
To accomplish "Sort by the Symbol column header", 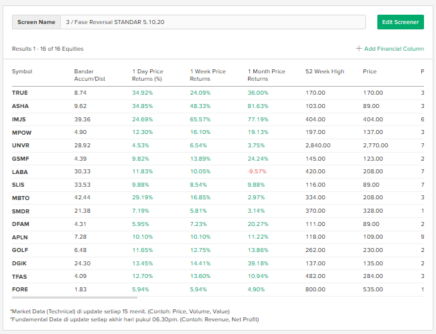I will [x=22, y=71].
